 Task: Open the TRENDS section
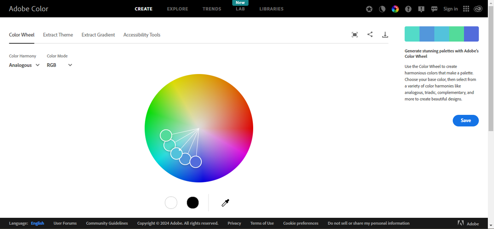(212, 9)
